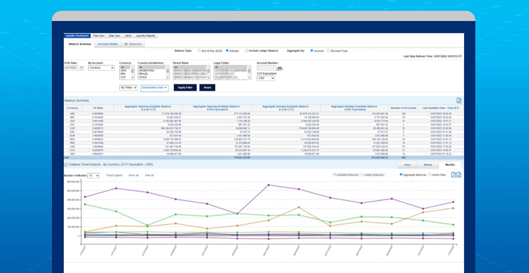Image resolution: width=529 pixels, height=273 pixels.
Task: Toggle Ledger Balances chart option
Action: tap(362, 175)
